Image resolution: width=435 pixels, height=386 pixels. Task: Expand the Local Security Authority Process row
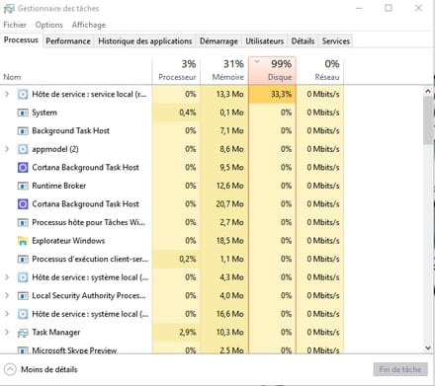click(7, 295)
